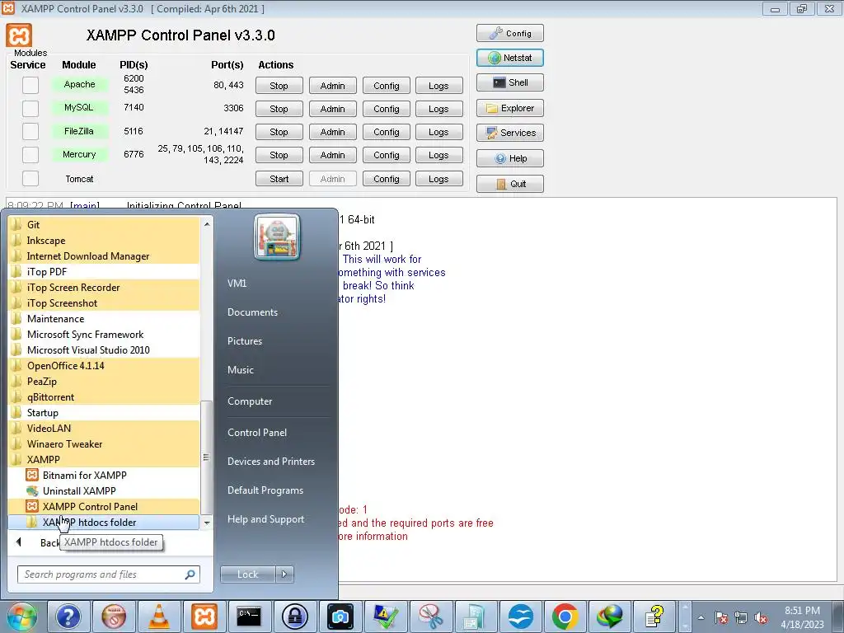Show hidden tray icons arrow

(701, 617)
